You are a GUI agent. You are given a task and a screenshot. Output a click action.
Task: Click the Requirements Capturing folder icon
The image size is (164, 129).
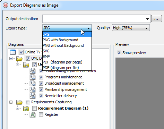pyautogui.click(x=19, y=102)
